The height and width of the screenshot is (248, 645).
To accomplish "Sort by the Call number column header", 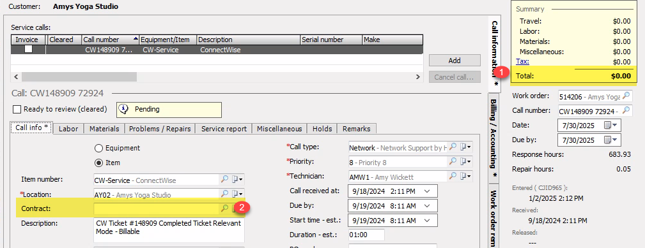I will click(111, 40).
